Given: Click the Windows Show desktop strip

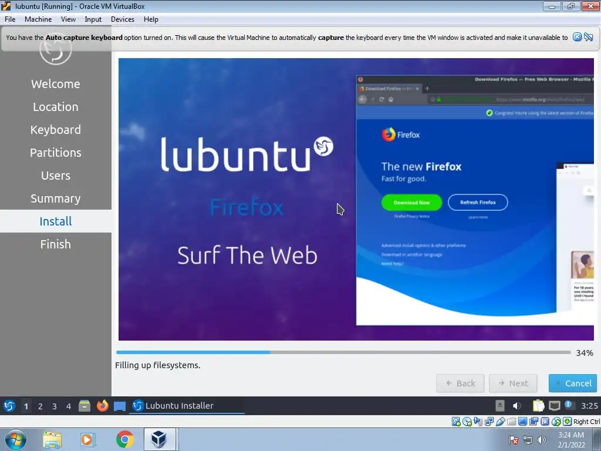Looking at the screenshot, I should point(597,439).
